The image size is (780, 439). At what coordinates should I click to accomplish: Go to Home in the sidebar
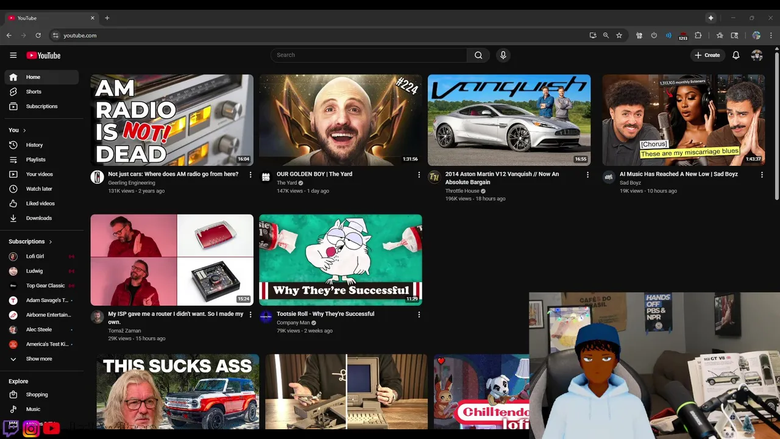[x=41, y=77]
